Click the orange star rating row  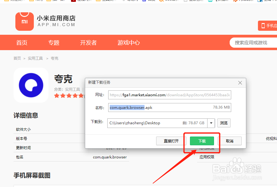click(x=69, y=96)
